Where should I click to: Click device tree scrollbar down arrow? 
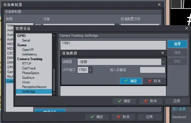[x=54, y=94]
